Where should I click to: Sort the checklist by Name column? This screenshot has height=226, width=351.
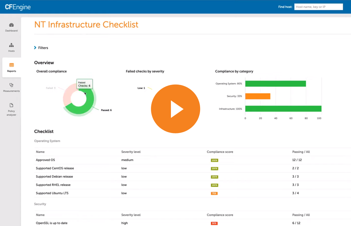point(40,152)
